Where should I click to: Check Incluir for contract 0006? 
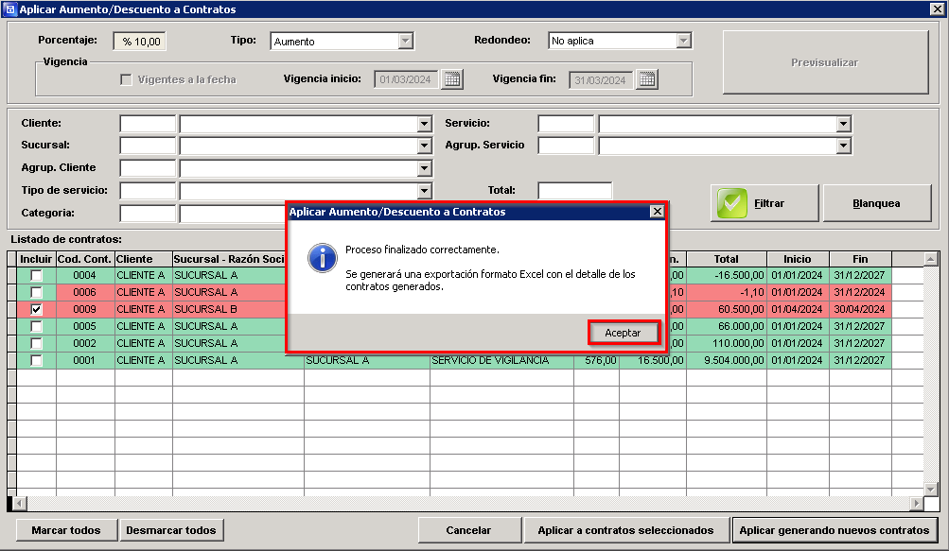tap(36, 292)
